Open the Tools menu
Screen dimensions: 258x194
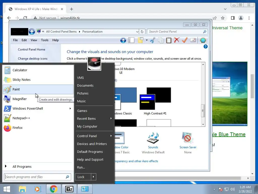[45, 40]
